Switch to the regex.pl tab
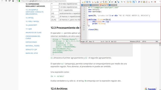The image size is (161, 90). tap(85, 5)
